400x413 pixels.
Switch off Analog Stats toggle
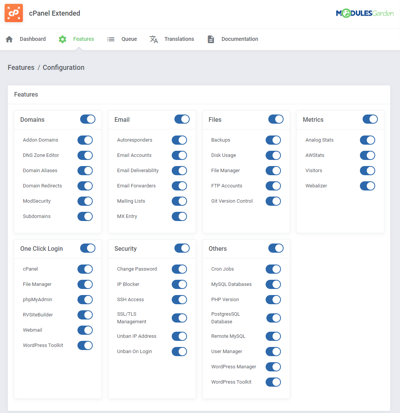coord(368,140)
